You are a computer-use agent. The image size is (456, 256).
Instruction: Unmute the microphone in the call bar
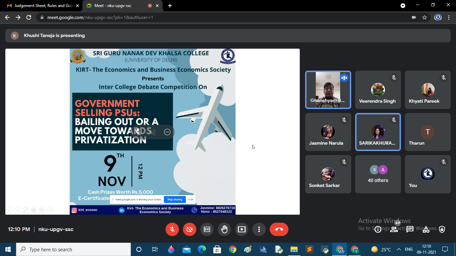172,229
